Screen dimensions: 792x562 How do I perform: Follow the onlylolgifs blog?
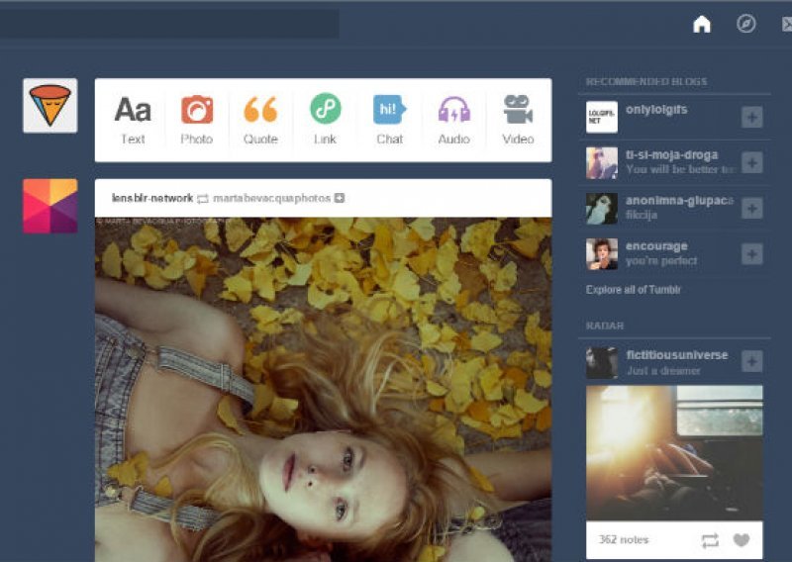tap(752, 117)
